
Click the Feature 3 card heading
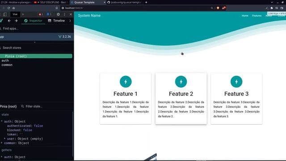[236, 93]
